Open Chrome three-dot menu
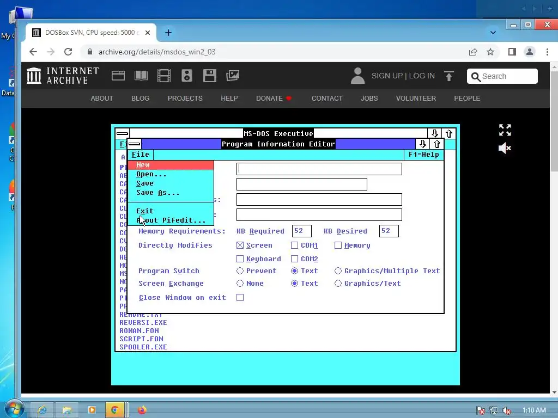The image size is (558, 418). [547, 52]
